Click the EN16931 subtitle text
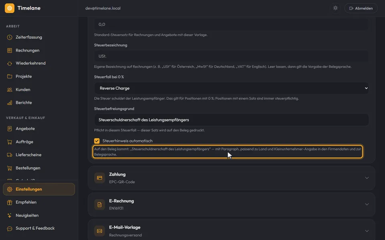 point(116,208)
